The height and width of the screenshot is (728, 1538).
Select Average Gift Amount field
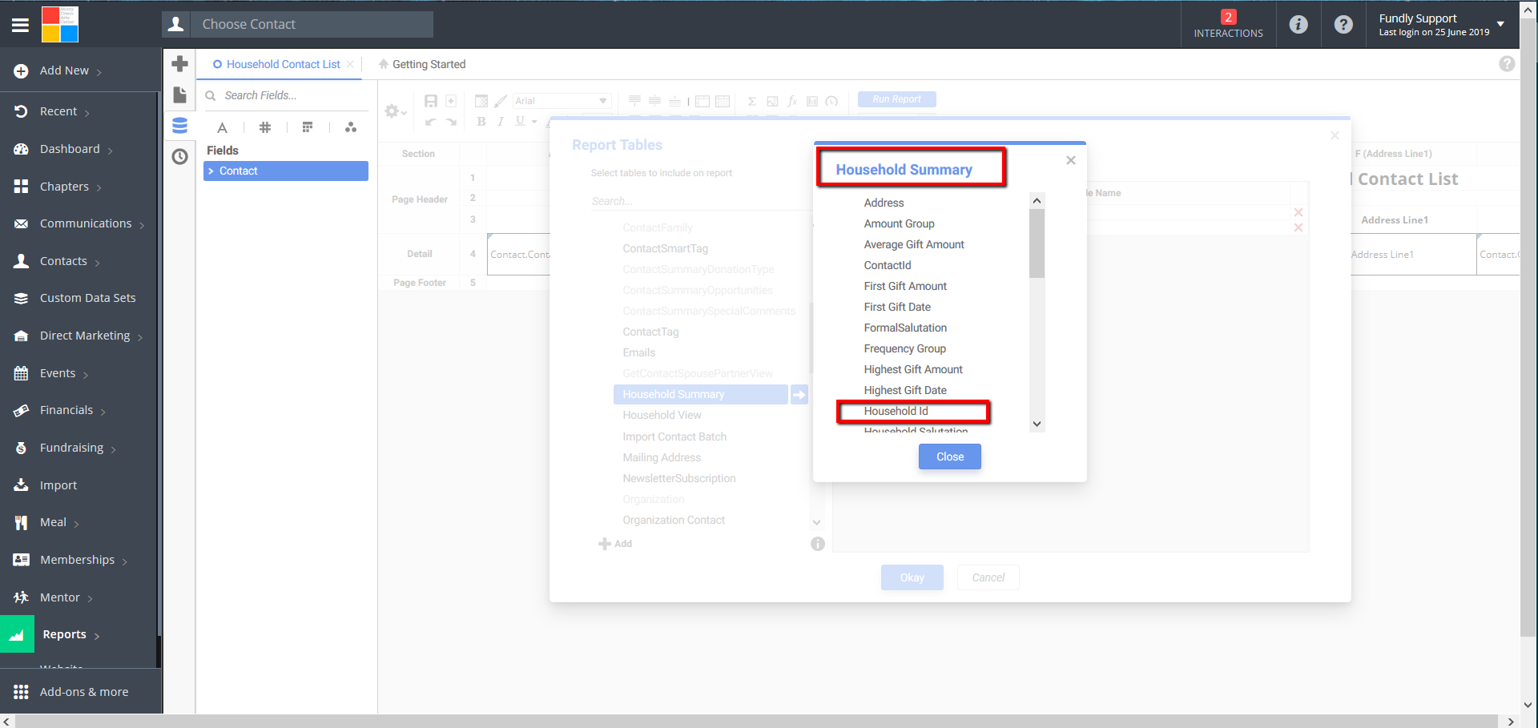point(914,244)
